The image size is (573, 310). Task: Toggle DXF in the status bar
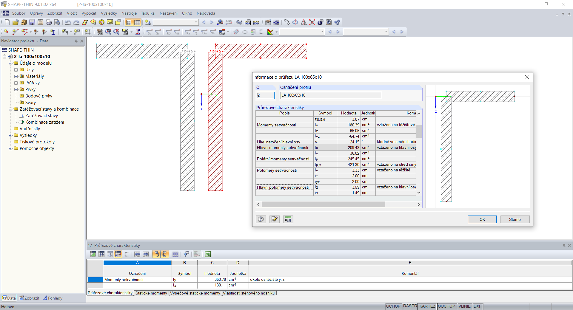[x=478, y=306]
